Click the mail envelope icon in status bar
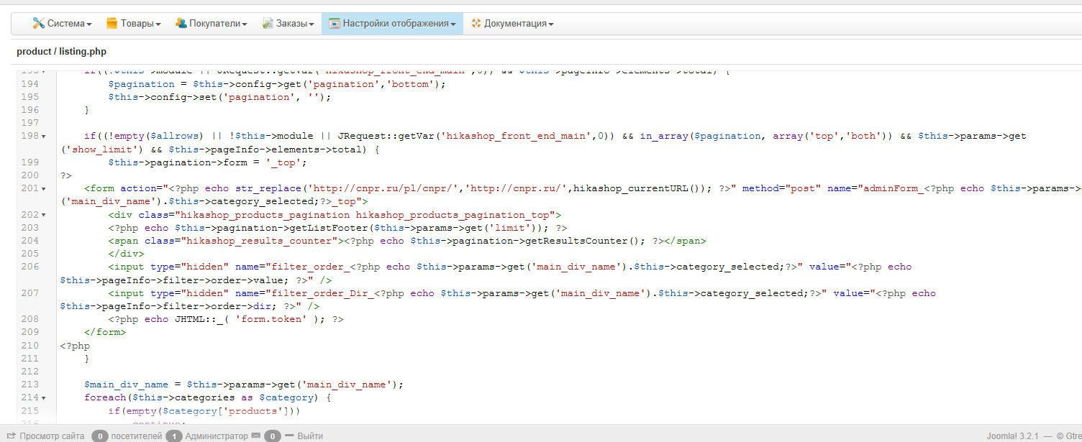This screenshot has width=1082, height=442. [255, 436]
